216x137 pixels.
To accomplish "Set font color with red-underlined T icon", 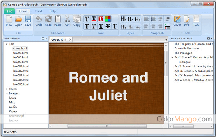I will point(94,19).
